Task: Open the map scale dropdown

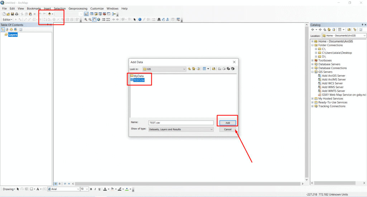Action: pyautogui.click(x=81, y=14)
